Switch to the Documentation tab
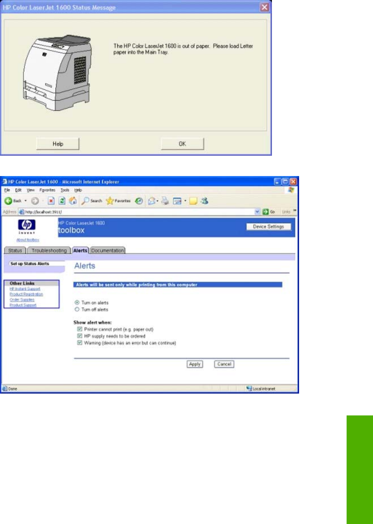Viewport: 373px width, 524px height. 108,250
